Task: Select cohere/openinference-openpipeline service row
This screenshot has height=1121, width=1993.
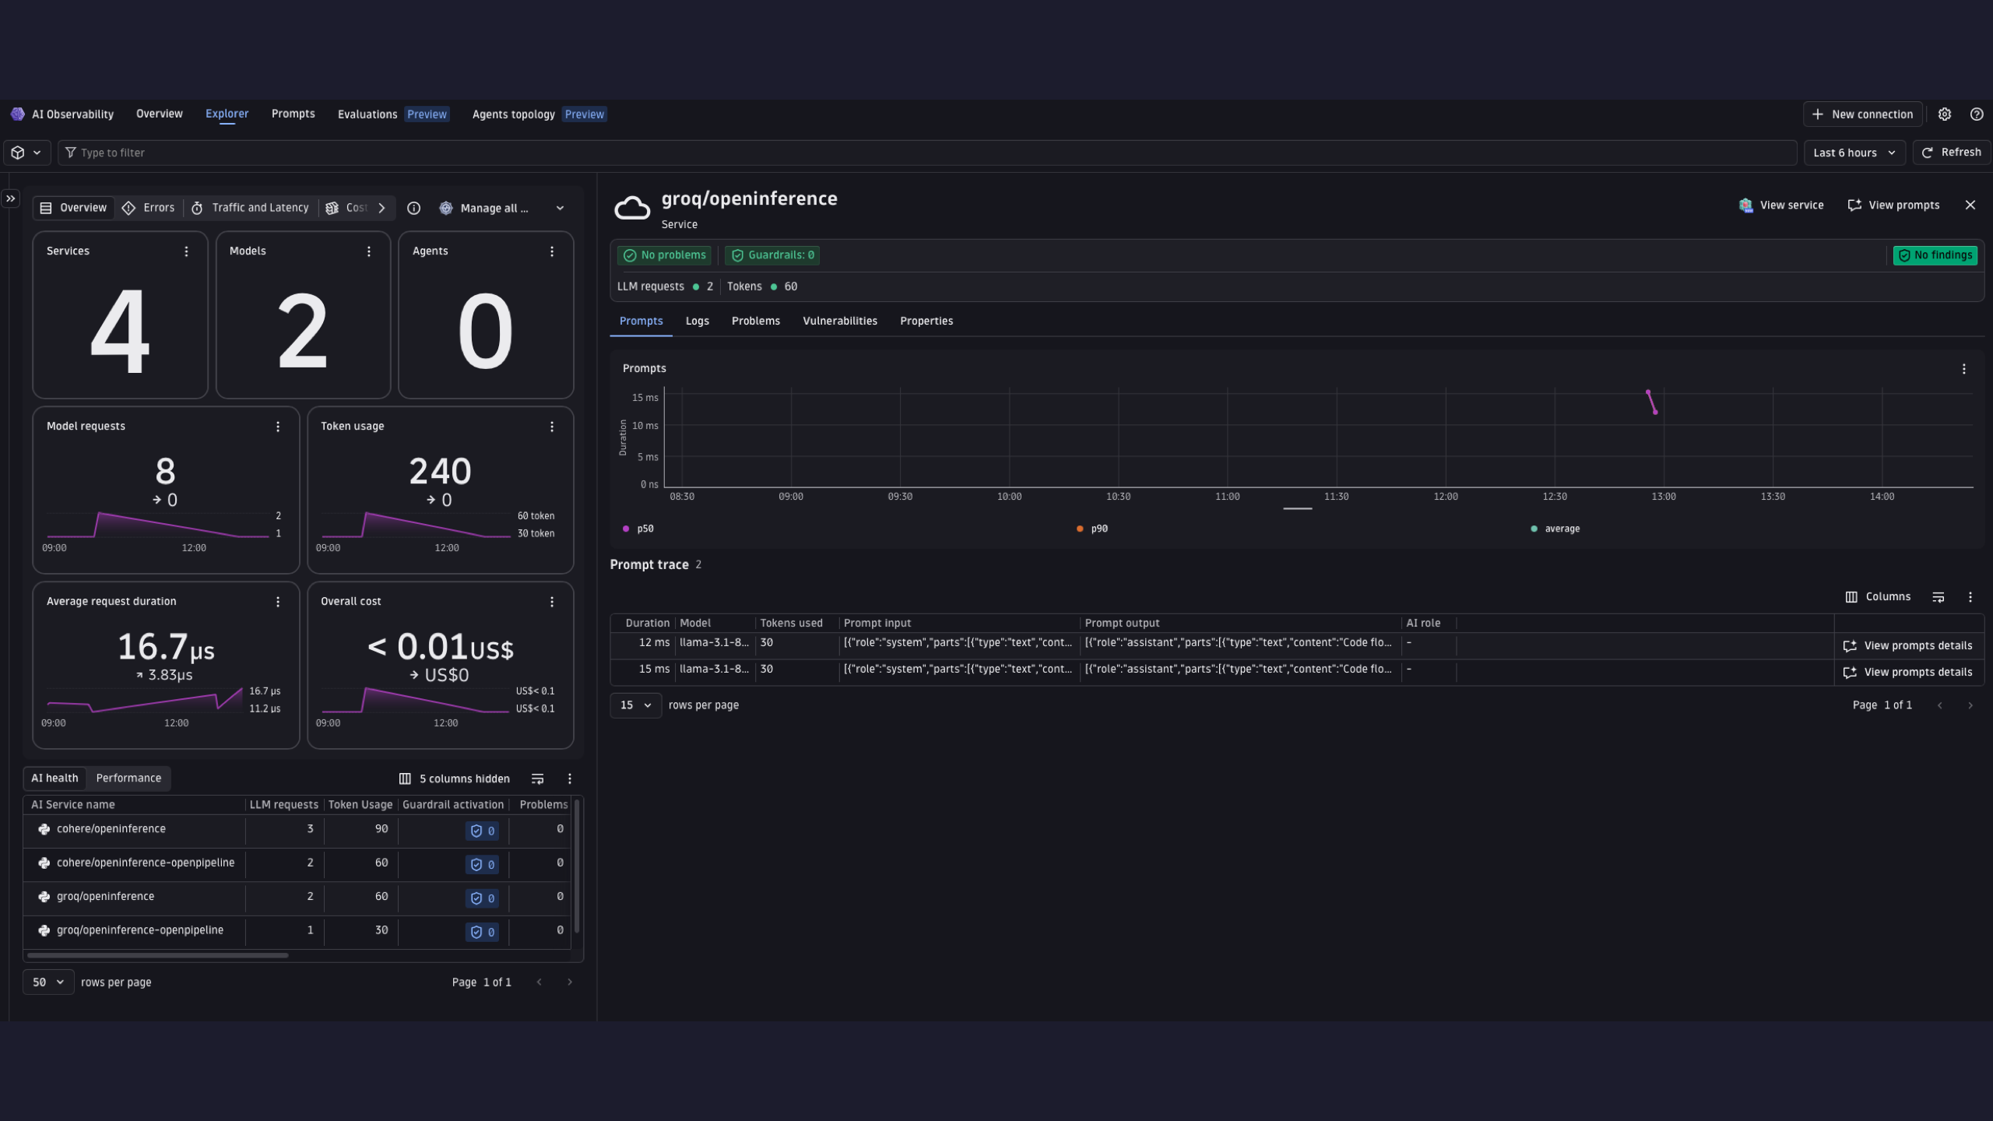Action: coord(297,863)
